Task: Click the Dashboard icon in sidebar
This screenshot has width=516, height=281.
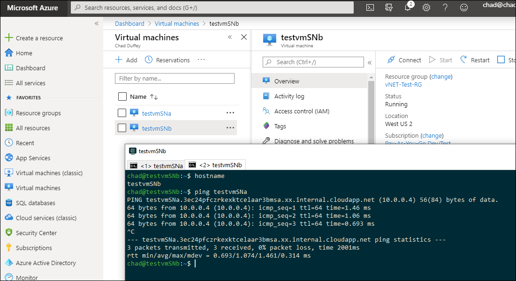Action: pos(9,68)
